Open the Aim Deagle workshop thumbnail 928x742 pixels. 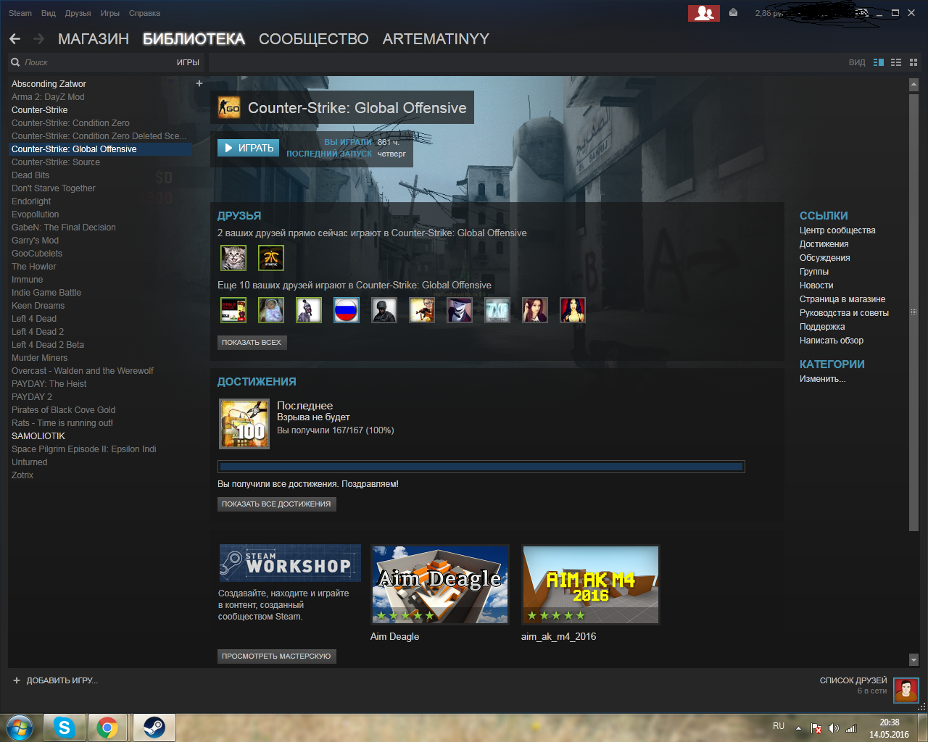pos(440,585)
